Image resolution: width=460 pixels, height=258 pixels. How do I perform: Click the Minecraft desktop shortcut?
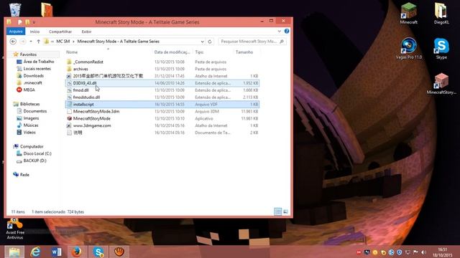coord(409,14)
